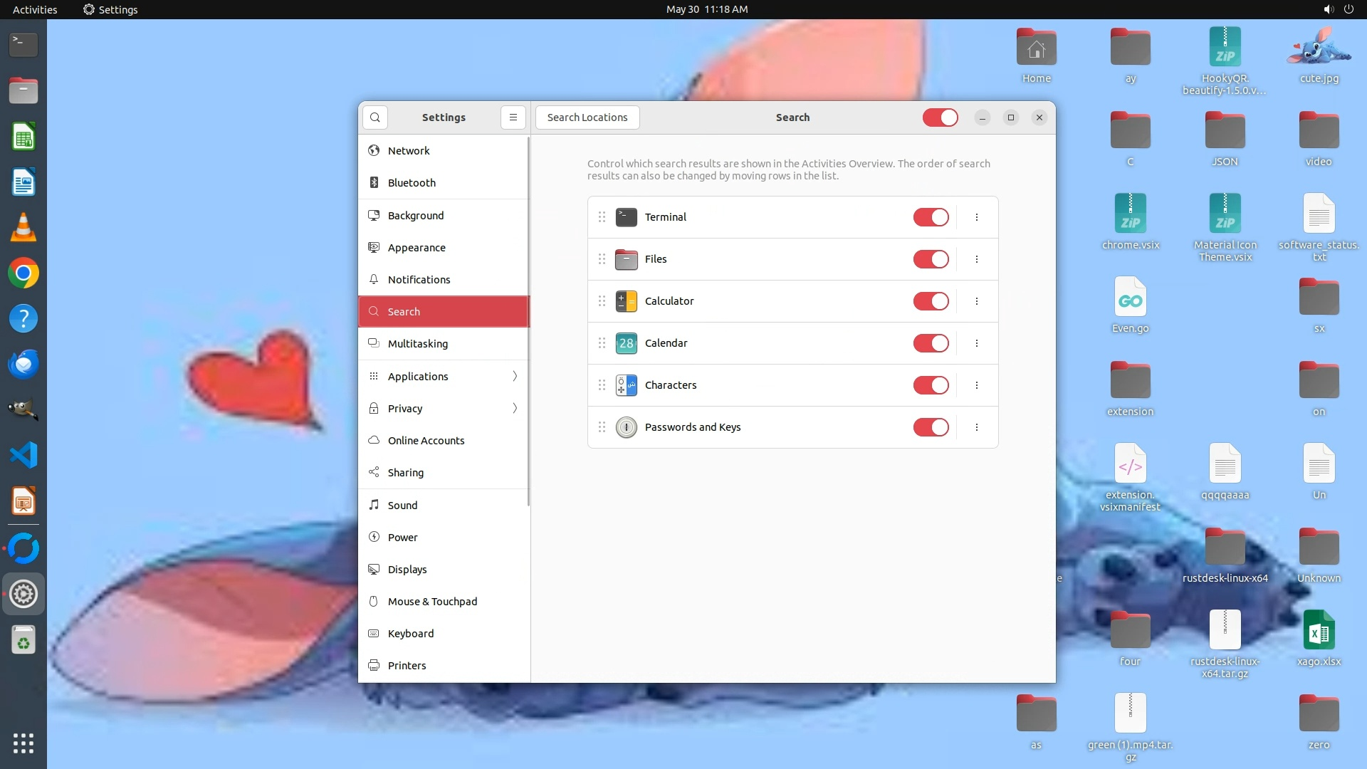
Task: Open options menu for Characters row
Action: (x=976, y=385)
